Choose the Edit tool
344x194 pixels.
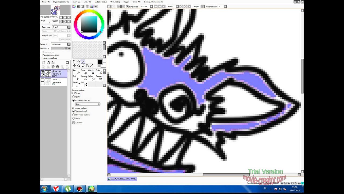pyautogui.click(x=76, y=78)
